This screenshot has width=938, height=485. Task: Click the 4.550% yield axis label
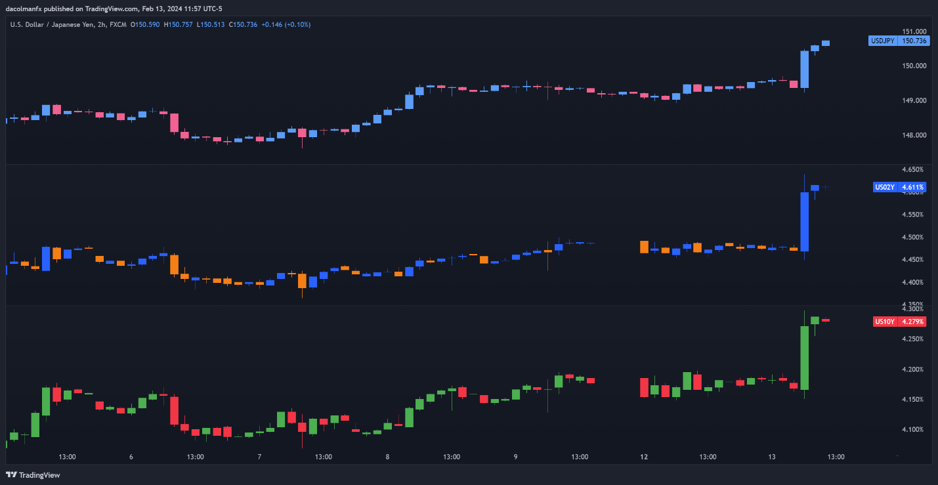tap(913, 215)
